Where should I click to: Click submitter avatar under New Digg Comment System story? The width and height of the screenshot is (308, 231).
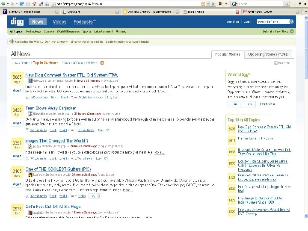(x=30, y=80)
